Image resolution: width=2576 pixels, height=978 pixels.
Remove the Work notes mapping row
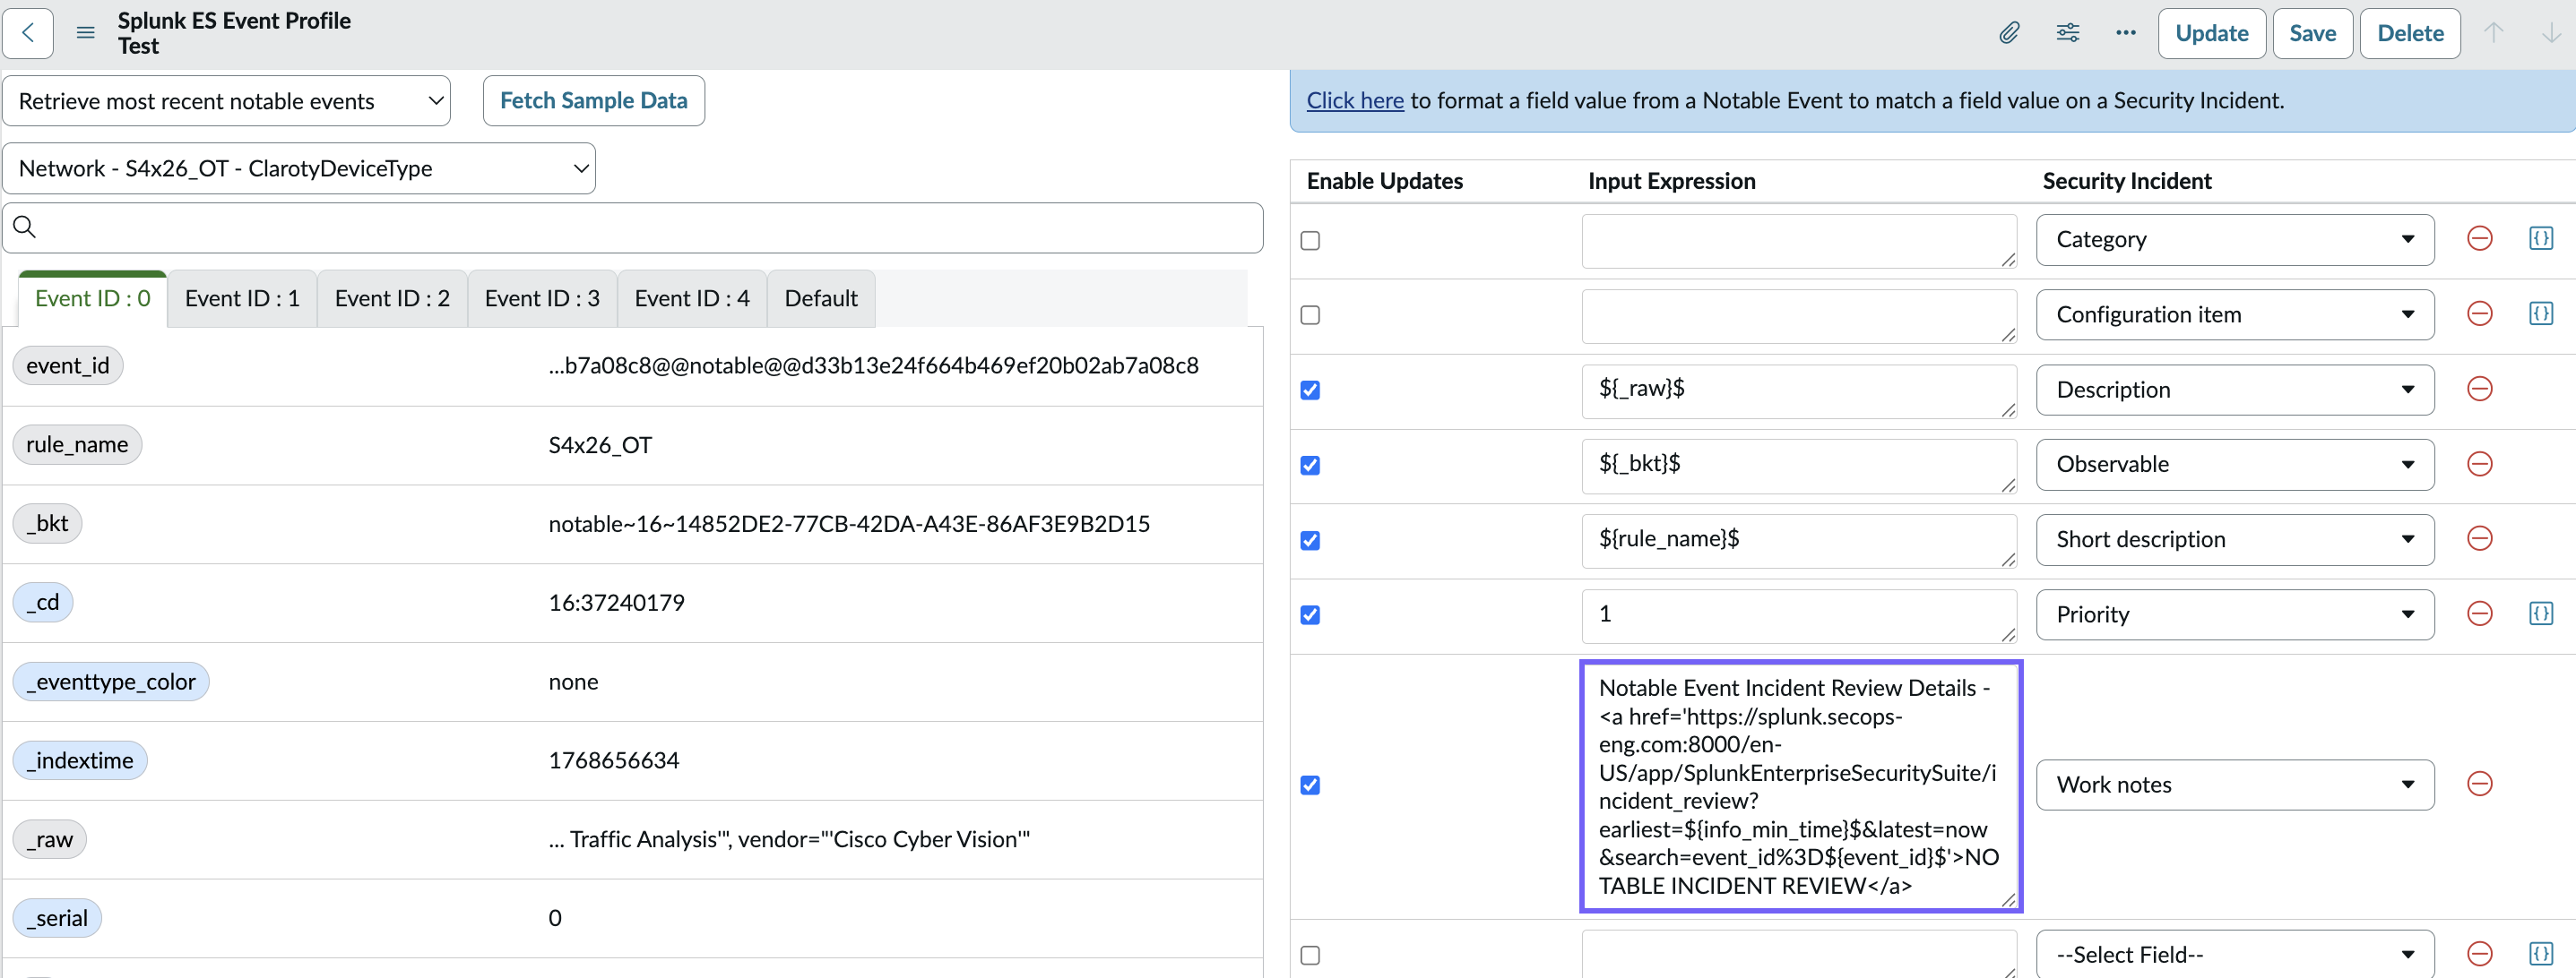click(x=2479, y=785)
